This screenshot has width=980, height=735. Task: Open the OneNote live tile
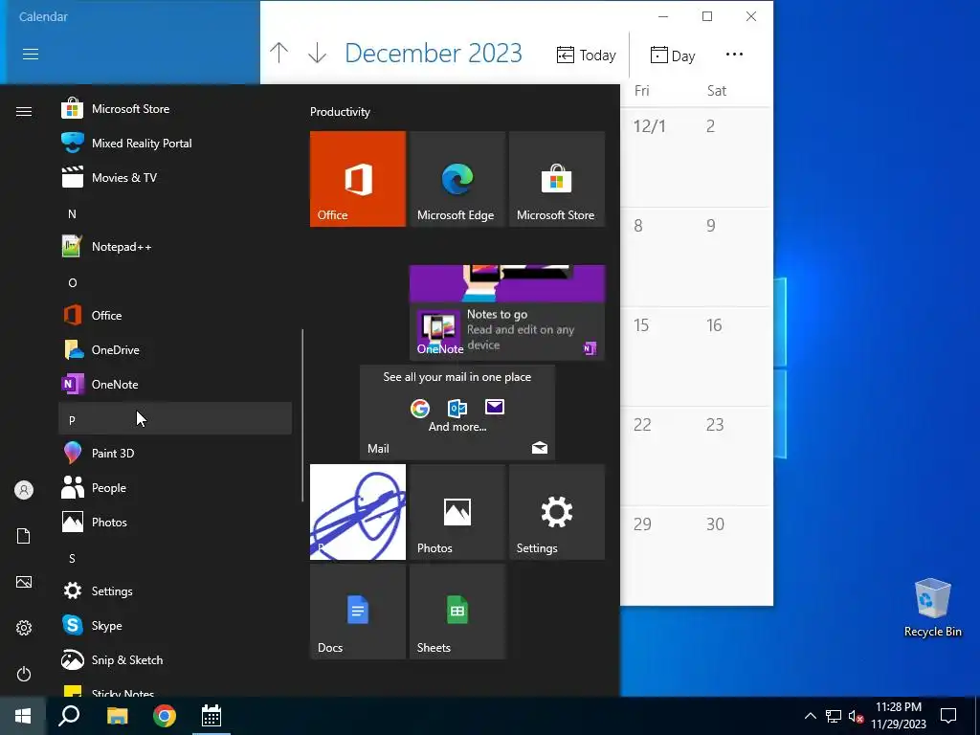click(507, 313)
